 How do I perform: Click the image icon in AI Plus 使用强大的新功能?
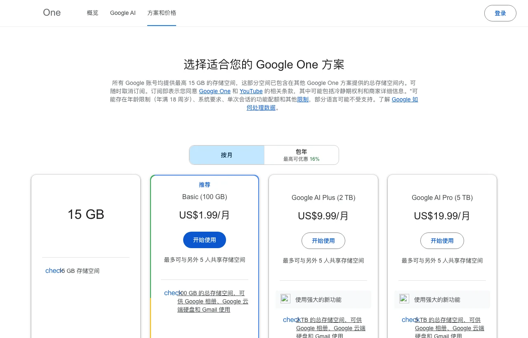[x=285, y=299]
